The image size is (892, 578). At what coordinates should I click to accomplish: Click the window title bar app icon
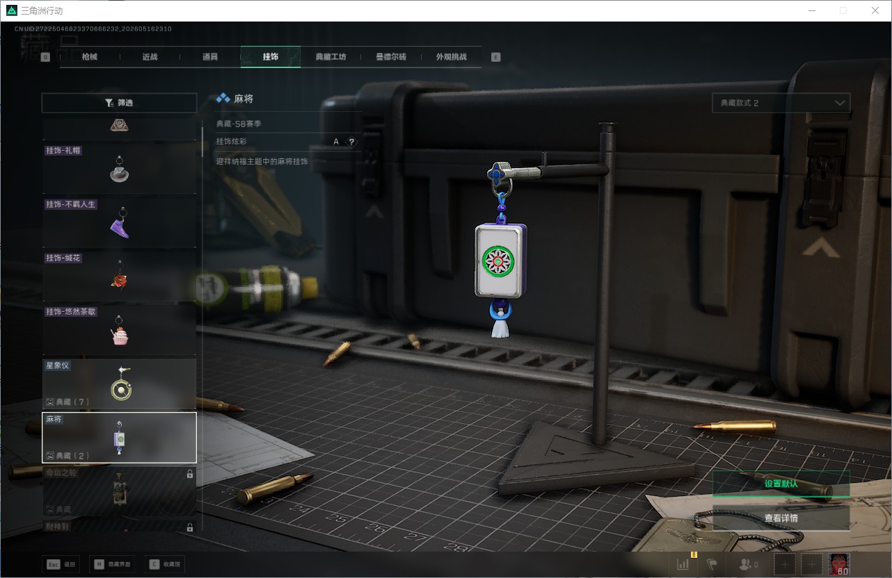tap(11, 10)
